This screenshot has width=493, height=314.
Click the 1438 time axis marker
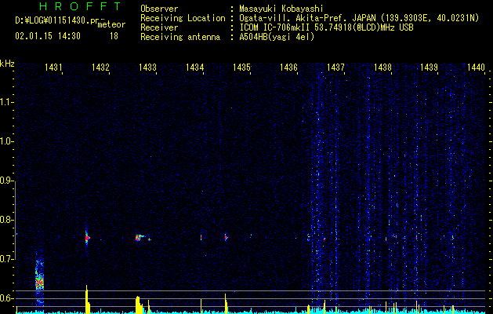(x=382, y=67)
